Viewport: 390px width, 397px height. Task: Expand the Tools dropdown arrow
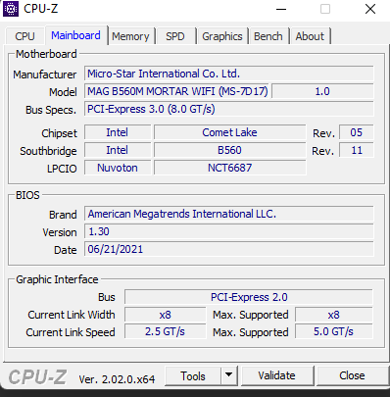pos(229,376)
